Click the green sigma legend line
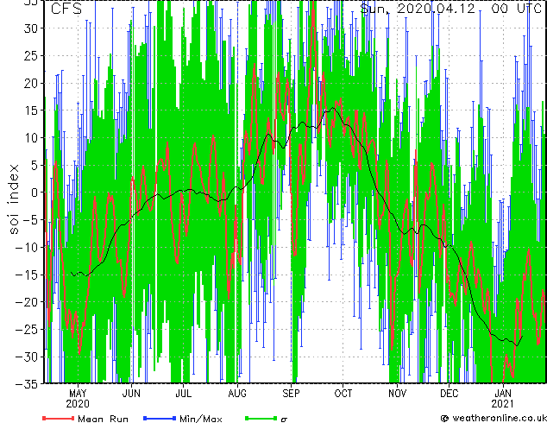Image resolution: width=547 pixels, height=423 pixels. [x=261, y=418]
